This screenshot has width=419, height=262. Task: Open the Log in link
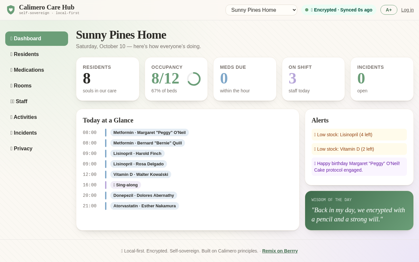tap(408, 10)
